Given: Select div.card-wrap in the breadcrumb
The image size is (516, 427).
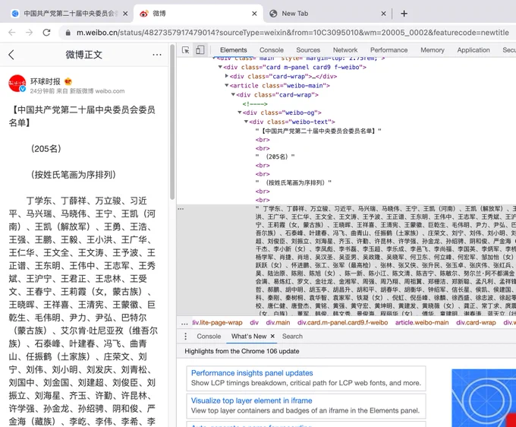Looking at the screenshot, I should tap(476, 323).
